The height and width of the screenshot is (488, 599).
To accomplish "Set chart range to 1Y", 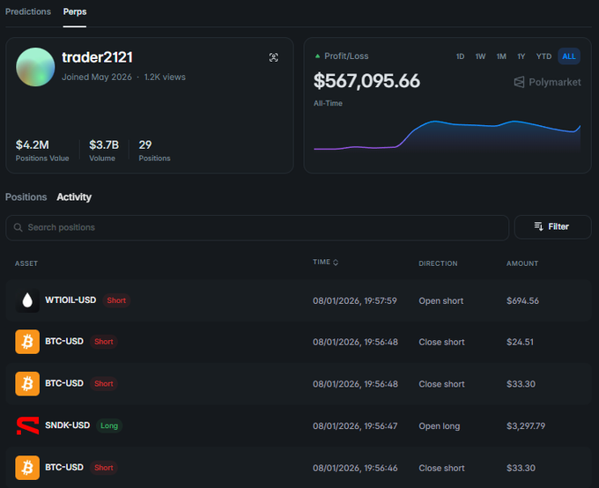I will (521, 56).
